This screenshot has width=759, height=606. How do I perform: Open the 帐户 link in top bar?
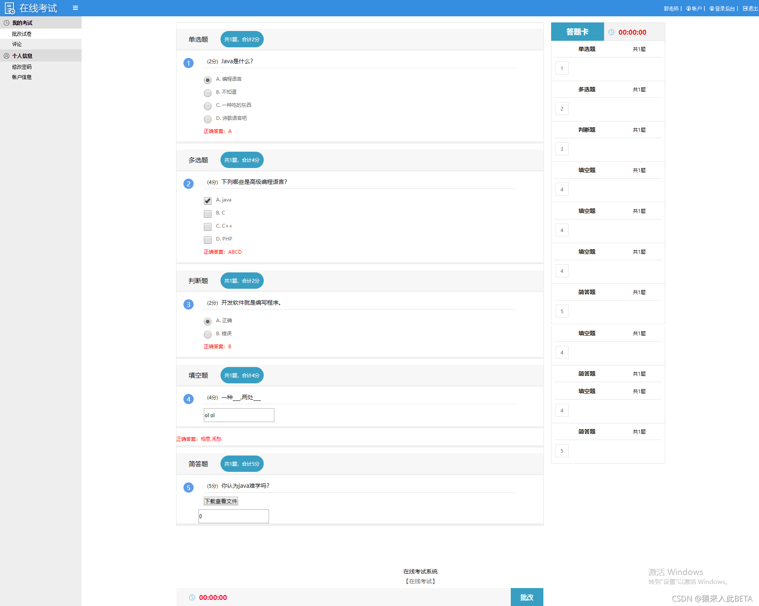[694, 9]
